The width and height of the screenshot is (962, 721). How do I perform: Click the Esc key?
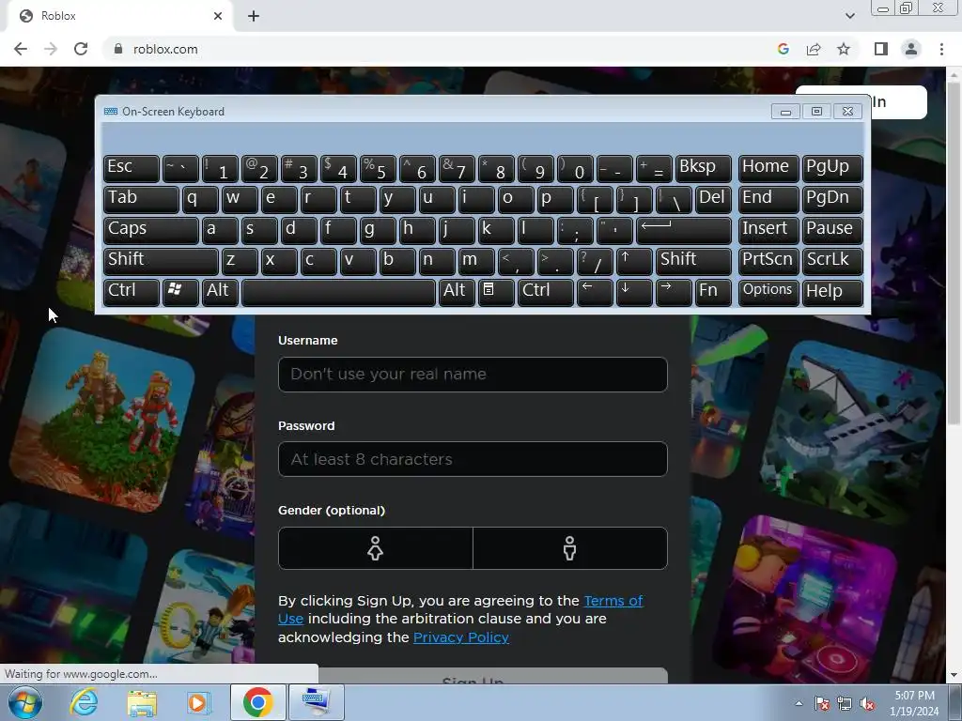click(x=132, y=168)
